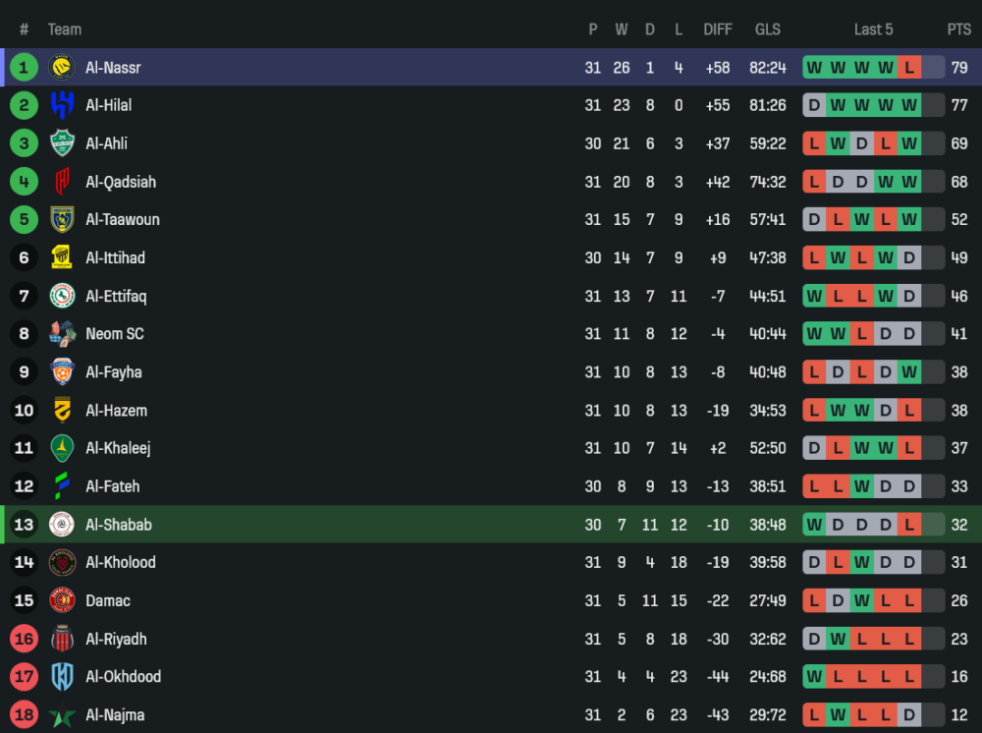The image size is (982, 733).
Task: Click the GLS column header
Action: coord(768,29)
